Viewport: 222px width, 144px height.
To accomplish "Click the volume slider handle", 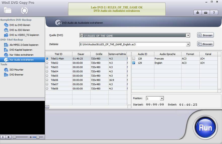I will pos(38,137).
